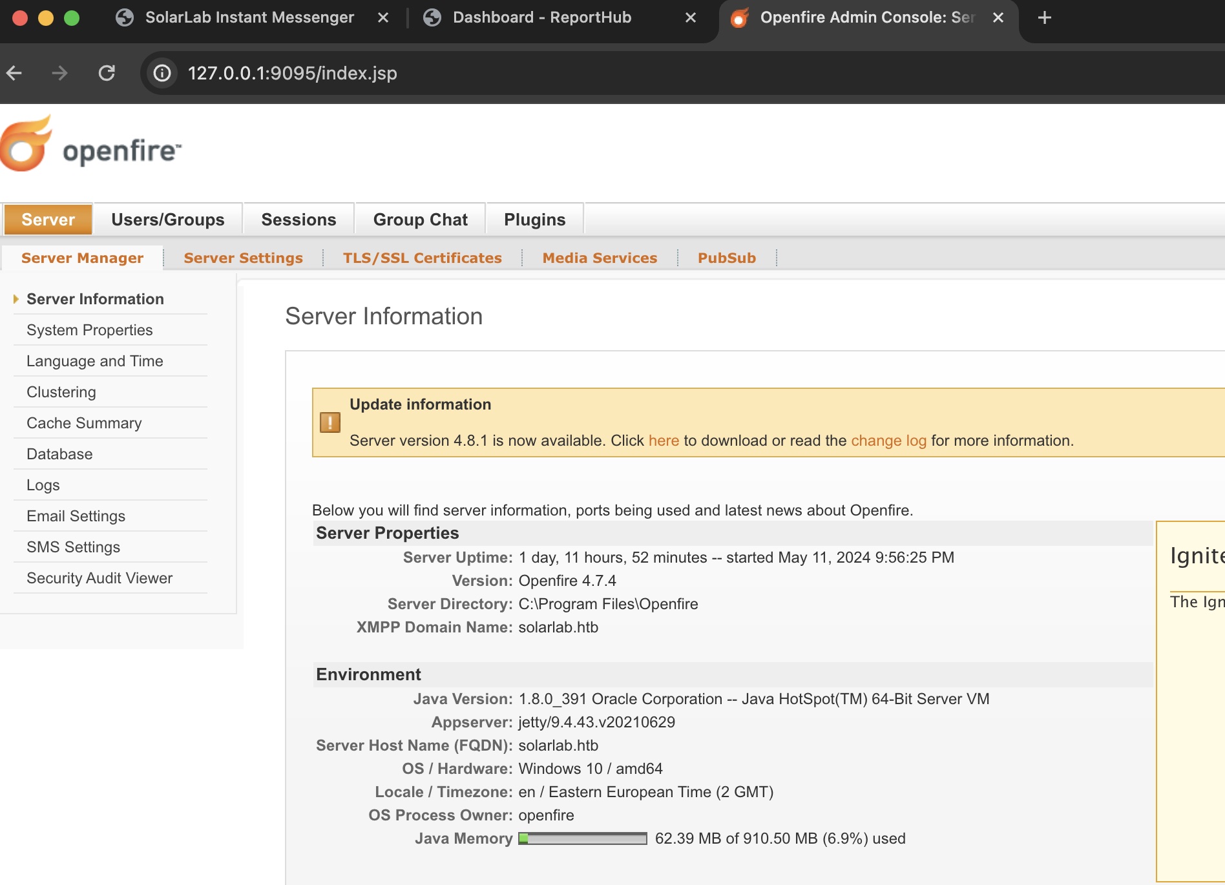Open a new browser tab with plus icon
Image resolution: width=1225 pixels, height=885 pixels.
pos(1044,17)
